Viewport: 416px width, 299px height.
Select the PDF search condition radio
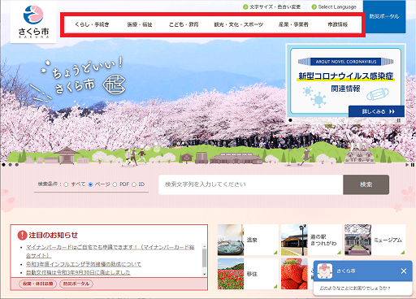coord(115,184)
